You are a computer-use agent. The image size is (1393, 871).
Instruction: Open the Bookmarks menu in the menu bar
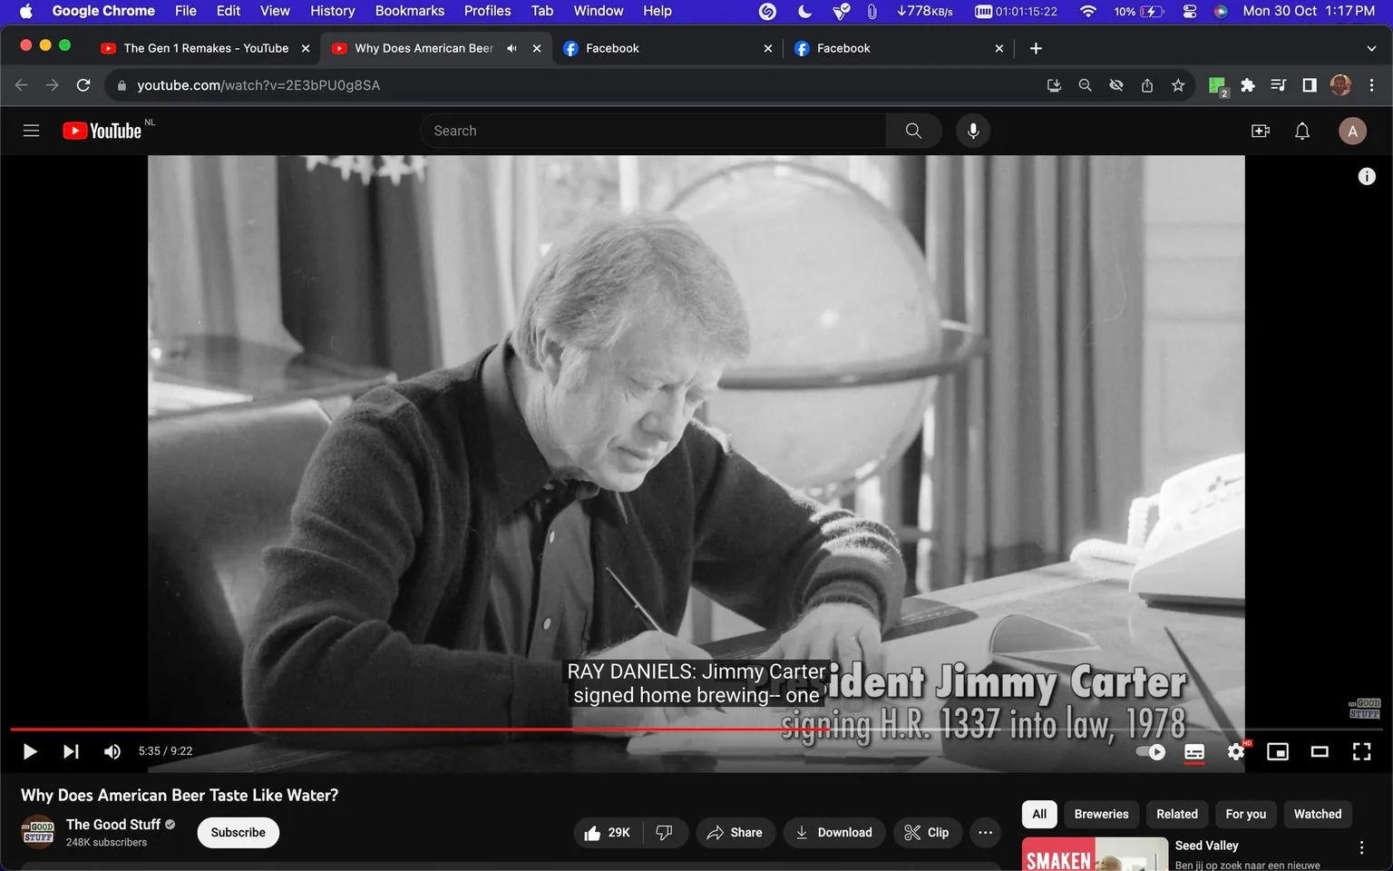[x=409, y=11]
